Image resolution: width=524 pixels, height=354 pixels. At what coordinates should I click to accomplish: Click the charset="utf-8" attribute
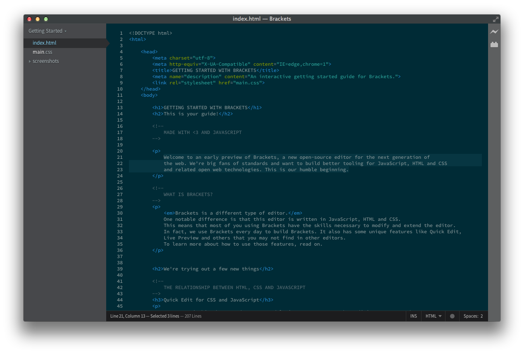191,58
